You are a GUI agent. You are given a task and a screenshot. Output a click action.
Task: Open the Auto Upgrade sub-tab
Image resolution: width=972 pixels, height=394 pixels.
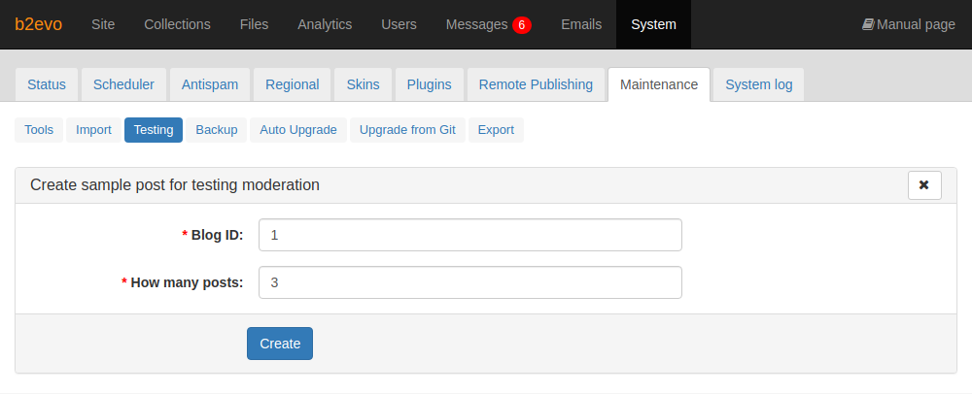pyautogui.click(x=298, y=130)
